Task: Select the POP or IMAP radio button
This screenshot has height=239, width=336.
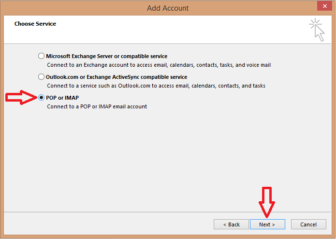Action: (x=41, y=98)
